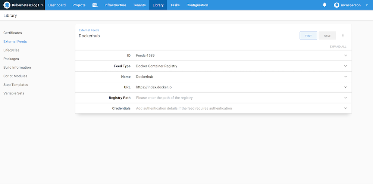The height and width of the screenshot is (184, 373).
Task: Click EXPAND ALL link
Action: pos(338,47)
